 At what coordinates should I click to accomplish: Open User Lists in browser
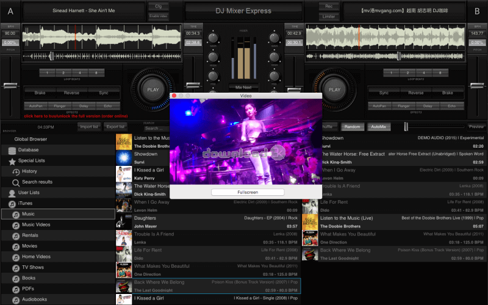58,192
